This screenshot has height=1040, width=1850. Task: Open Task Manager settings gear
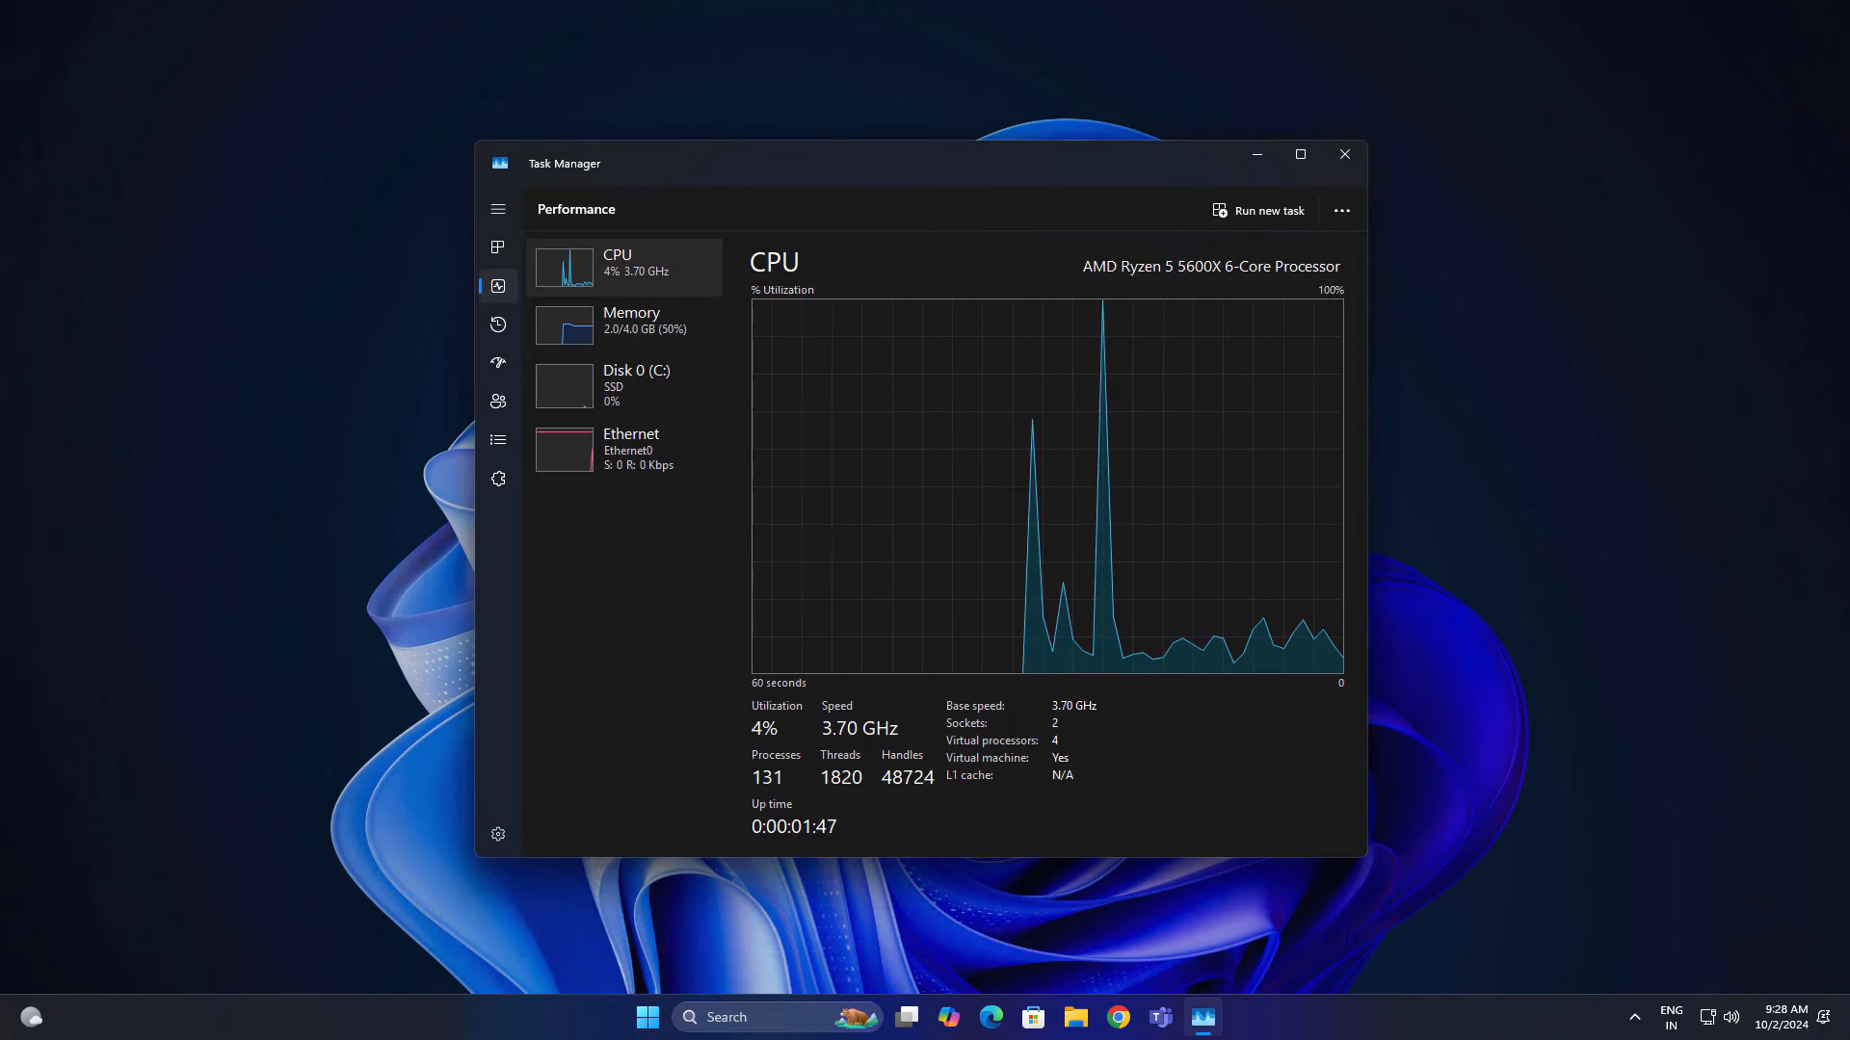pyautogui.click(x=498, y=834)
